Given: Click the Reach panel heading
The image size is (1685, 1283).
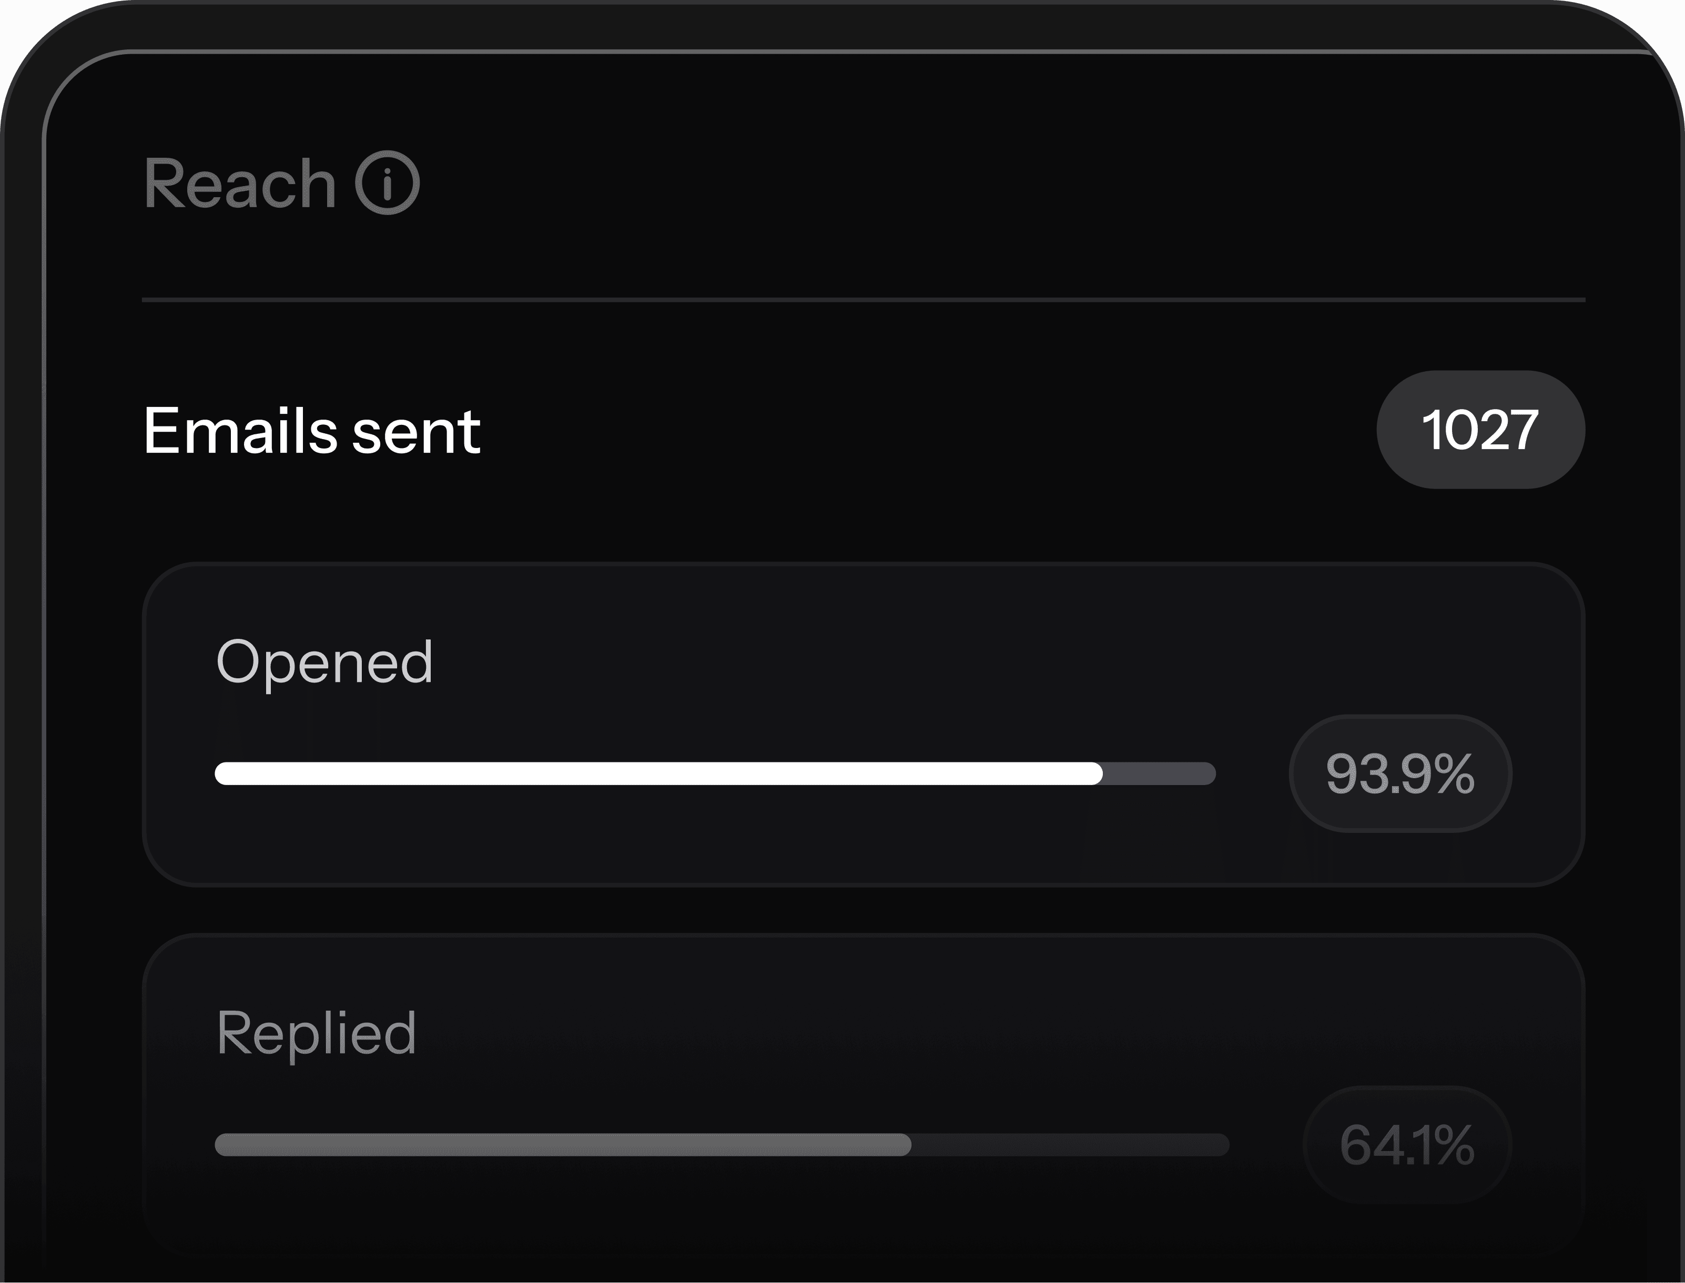Looking at the screenshot, I should (240, 184).
